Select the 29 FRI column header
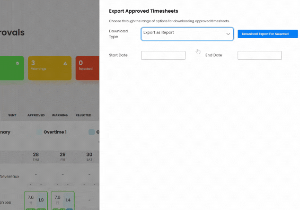Image resolution: width=300 pixels, height=210 pixels. 63,156
